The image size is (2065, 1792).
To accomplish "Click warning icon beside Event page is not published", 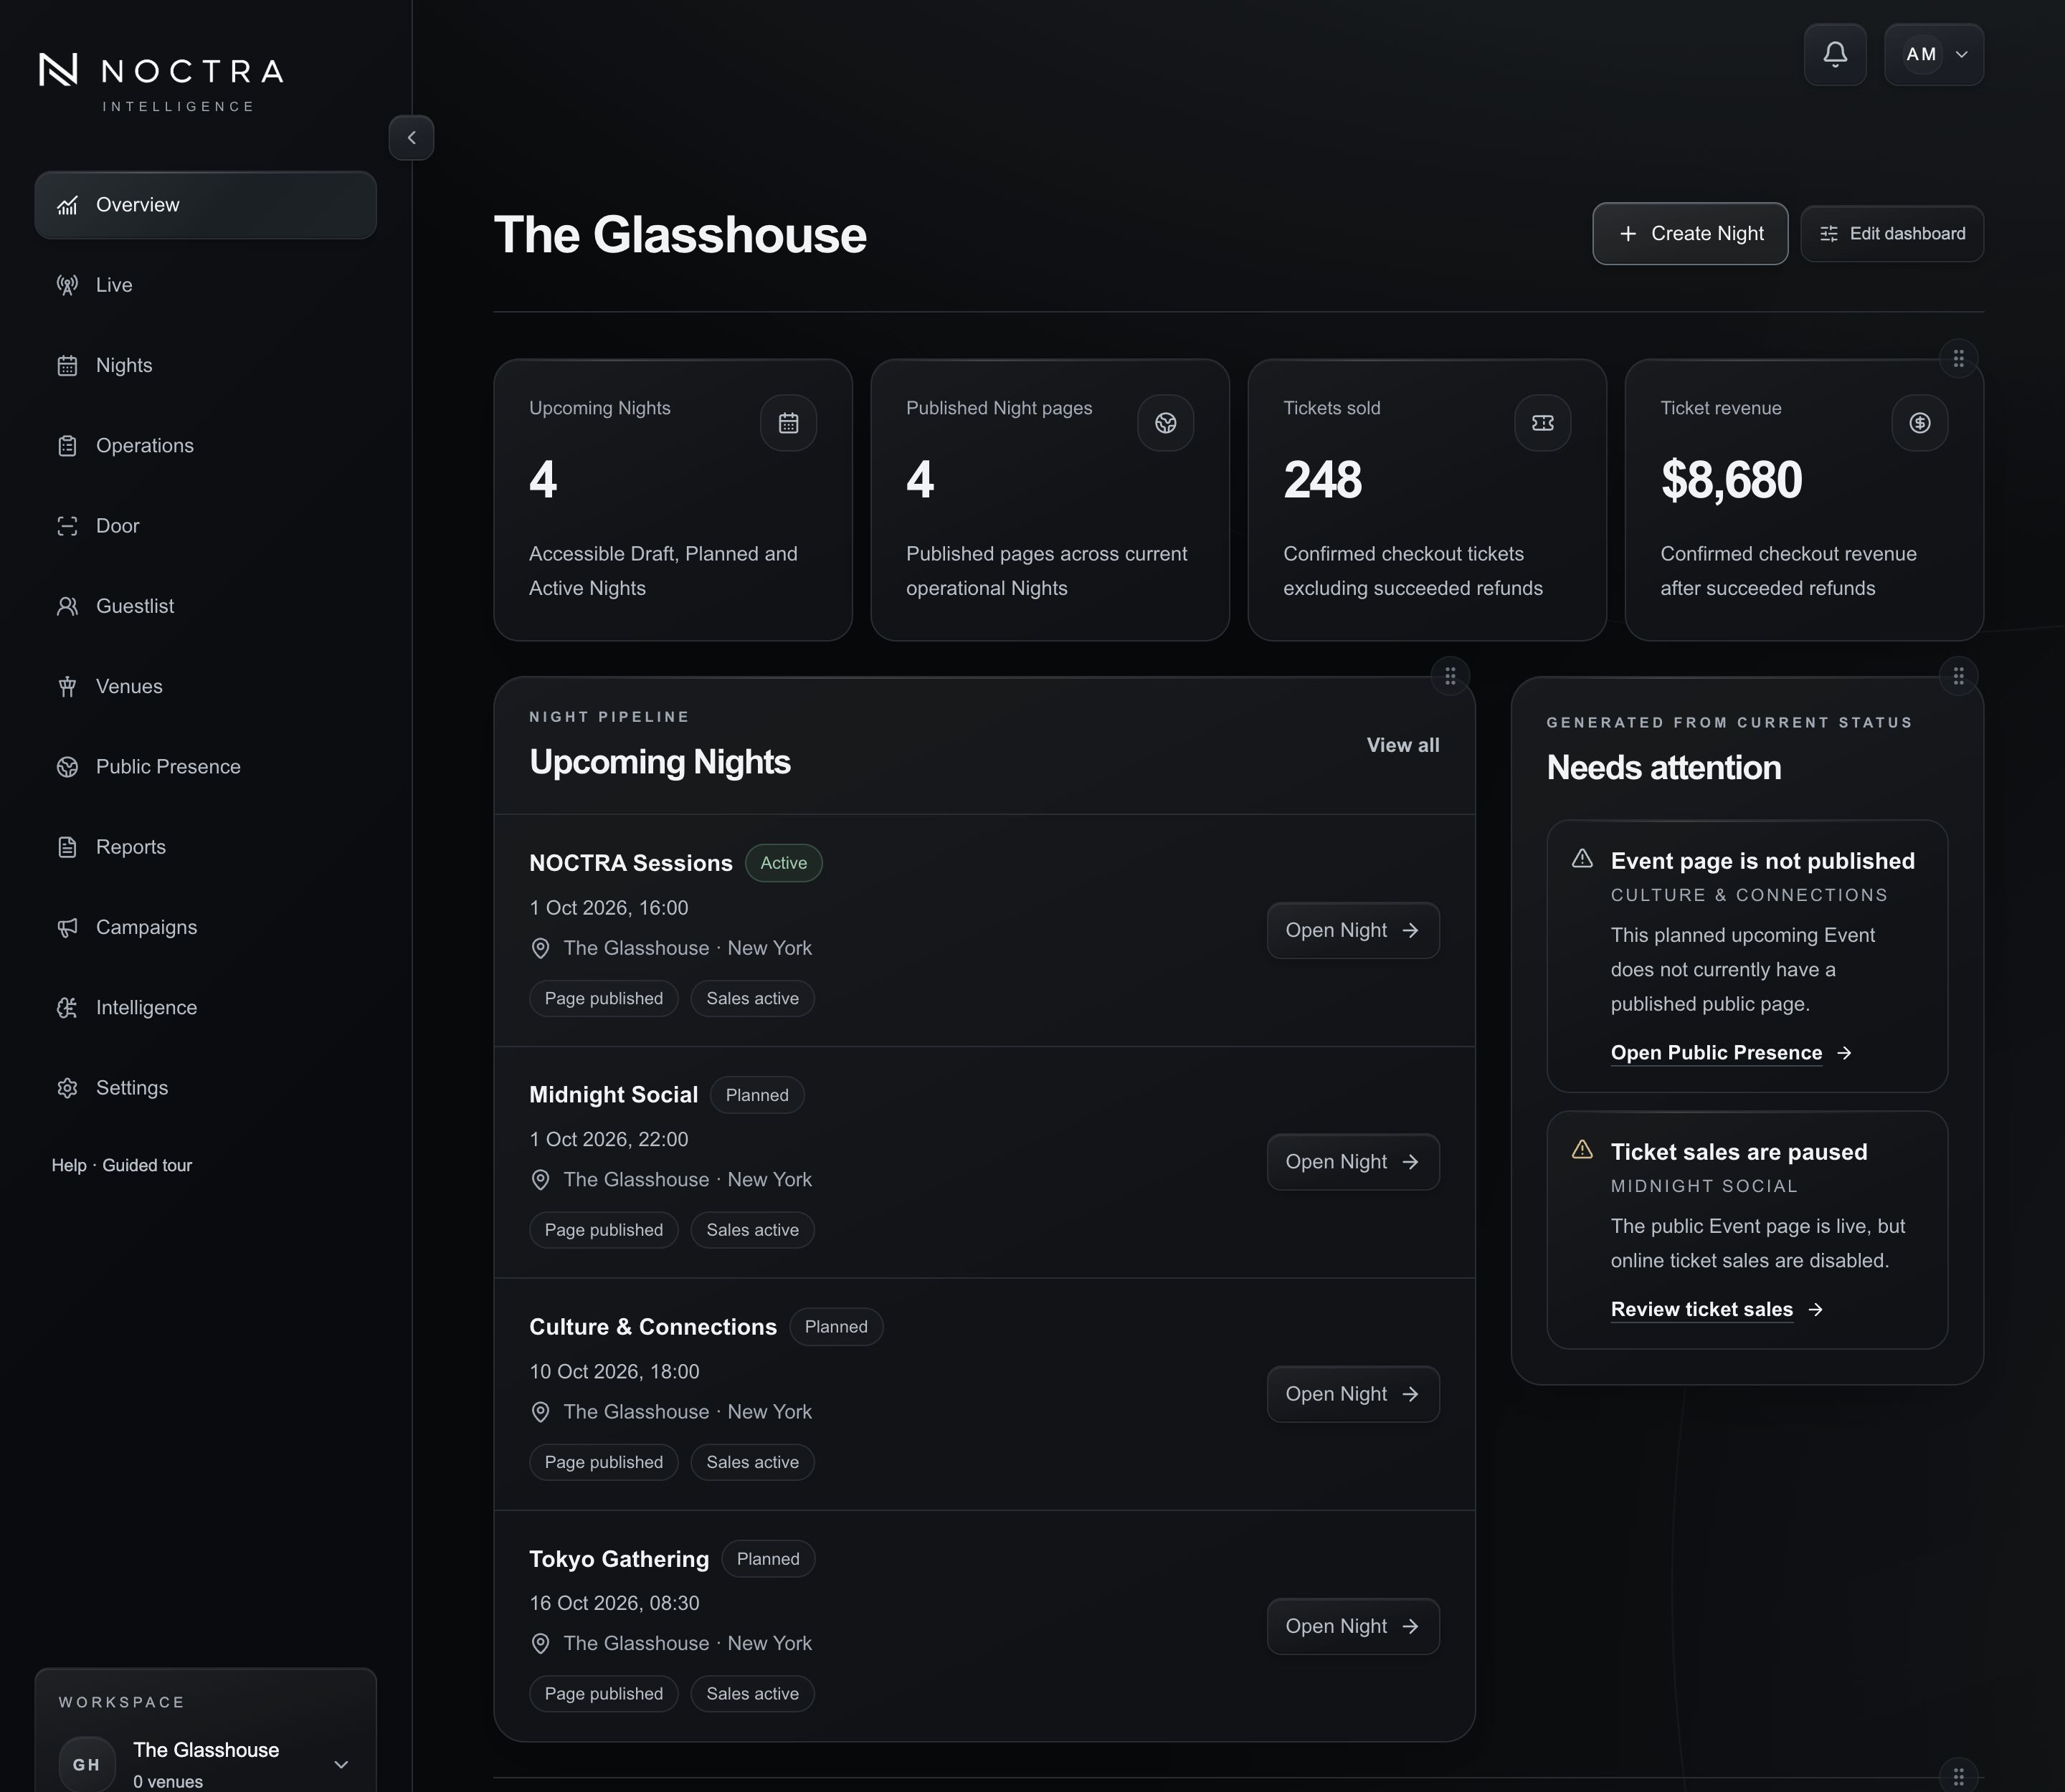I will coord(1582,859).
